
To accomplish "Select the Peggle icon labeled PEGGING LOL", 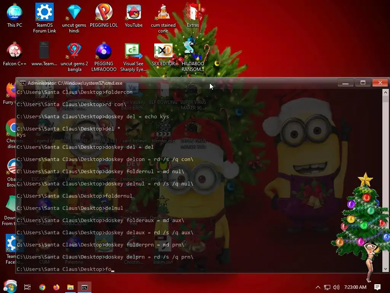I will (104, 15).
